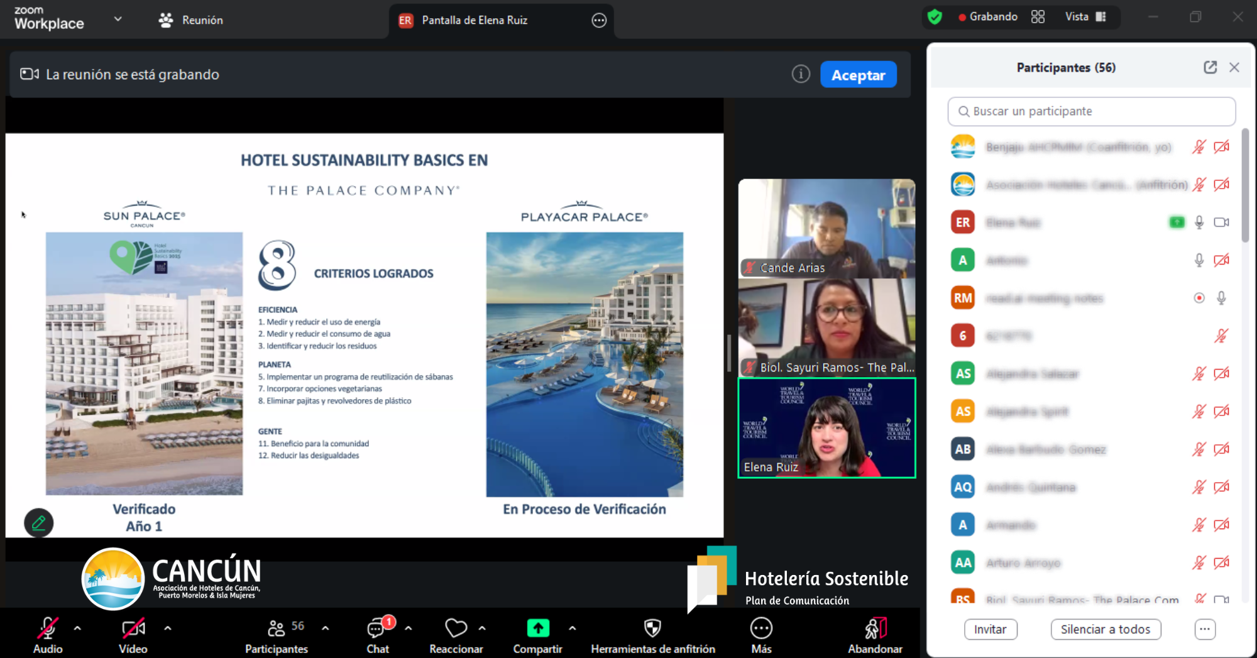1257x658 pixels.
Task: Open the Vista layout menu
Action: tap(1085, 17)
